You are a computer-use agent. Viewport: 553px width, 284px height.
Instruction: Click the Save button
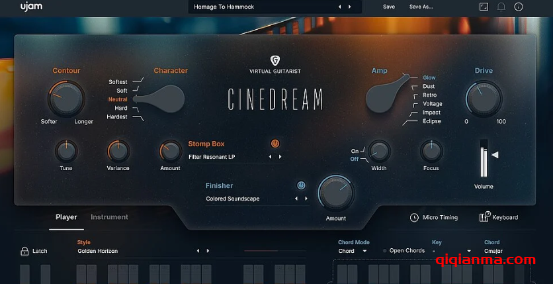tap(389, 7)
